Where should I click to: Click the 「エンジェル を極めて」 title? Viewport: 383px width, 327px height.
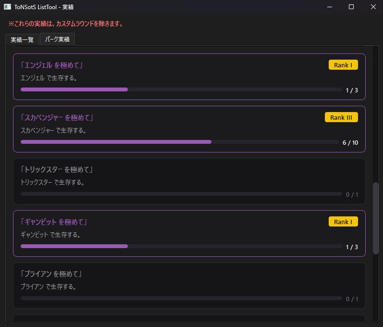click(51, 65)
